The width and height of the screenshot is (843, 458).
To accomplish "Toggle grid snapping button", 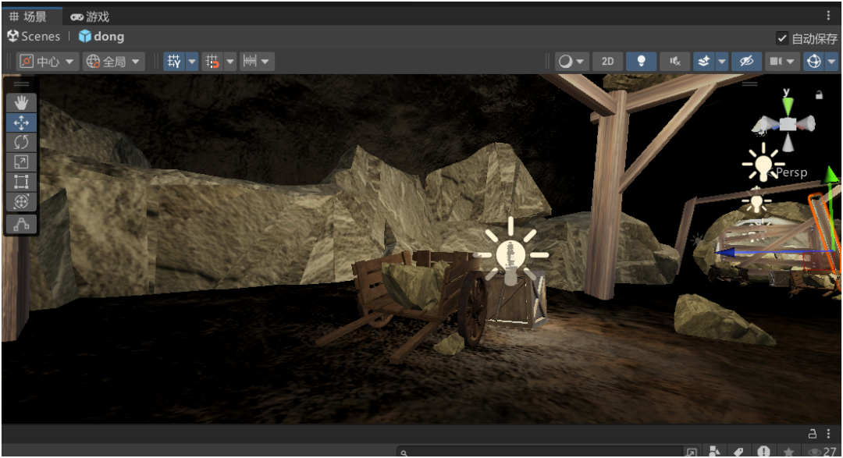I will click(212, 62).
